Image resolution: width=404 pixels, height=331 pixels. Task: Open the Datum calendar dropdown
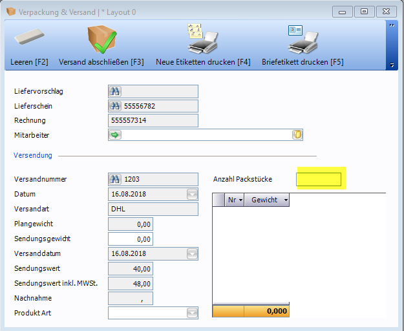coord(192,194)
